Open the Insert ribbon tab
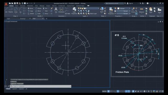Screen dimensions: 168x95 coord(17,6)
